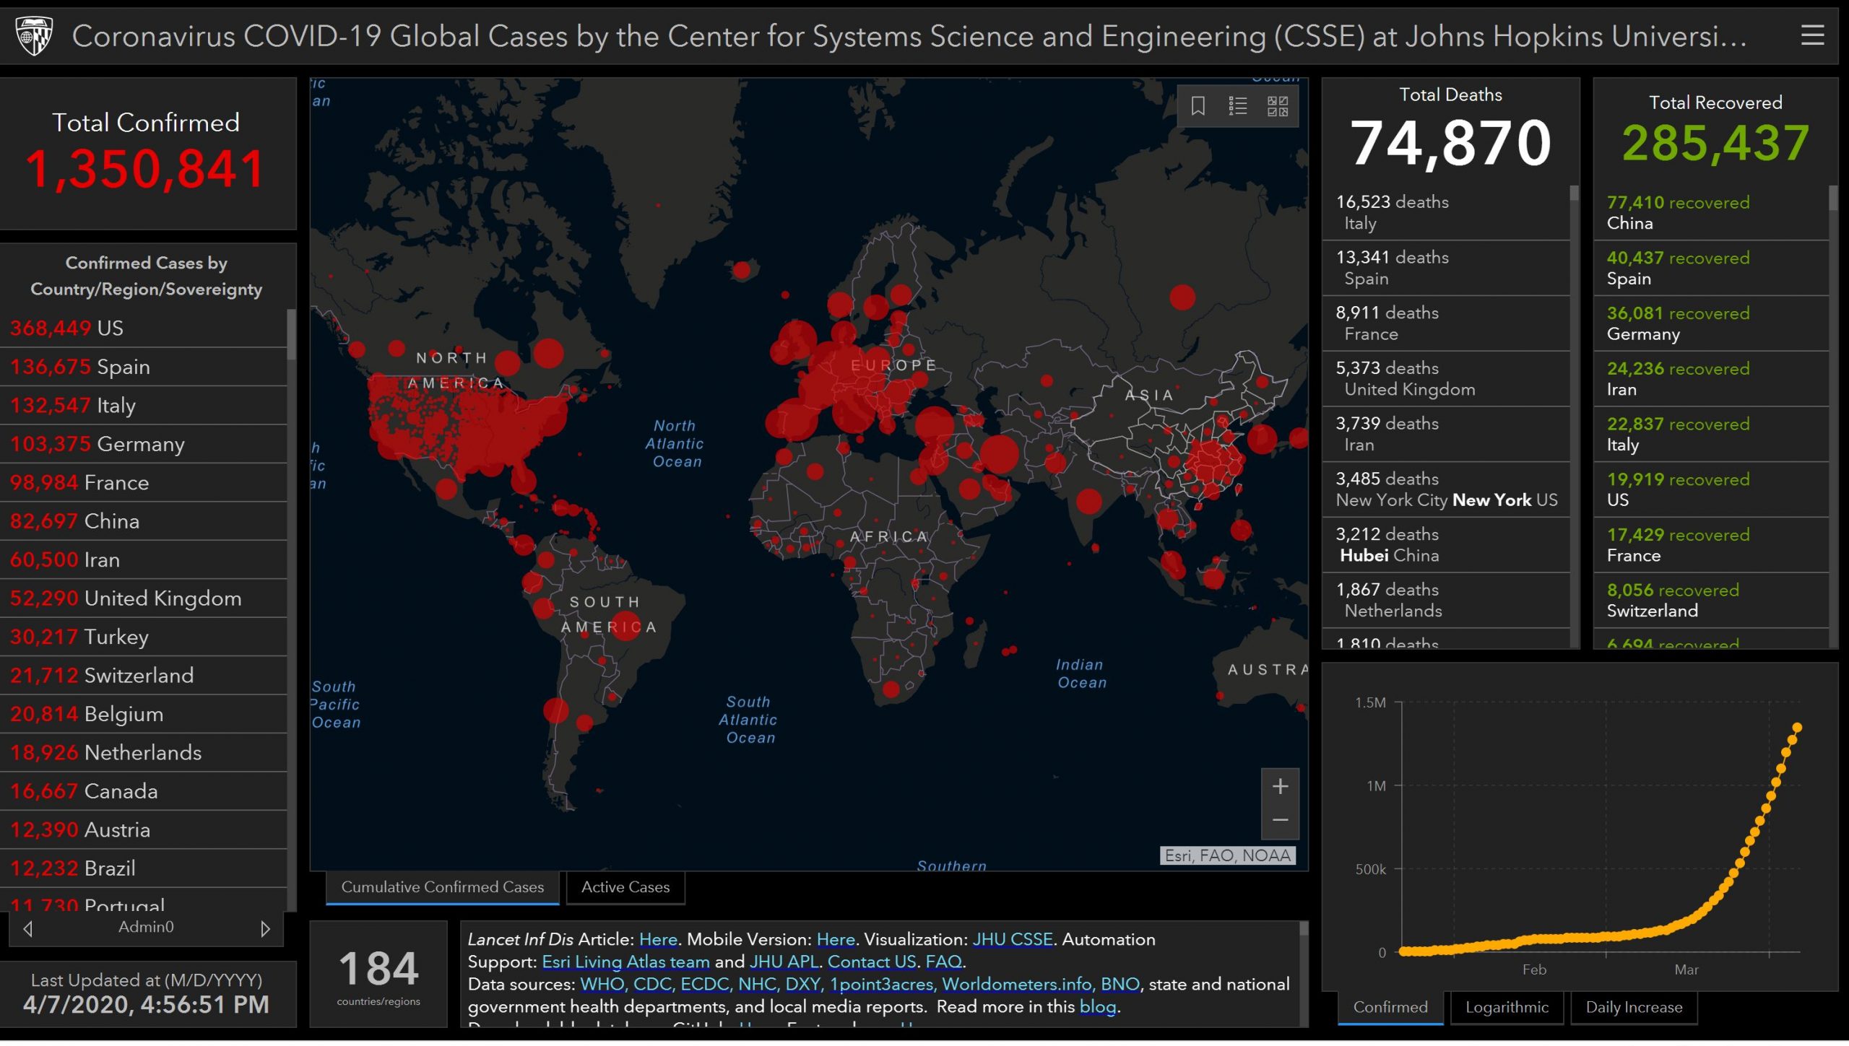Open the map bookmarks icon
Screen dimensions: 1849x1046
click(x=1198, y=106)
